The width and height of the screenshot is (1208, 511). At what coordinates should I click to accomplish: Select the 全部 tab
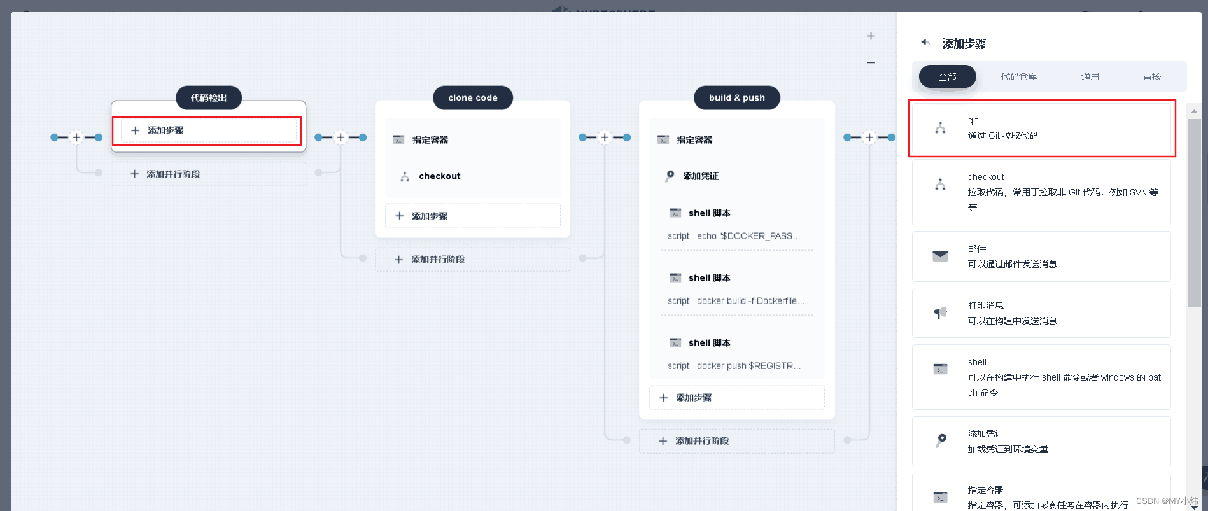click(947, 76)
